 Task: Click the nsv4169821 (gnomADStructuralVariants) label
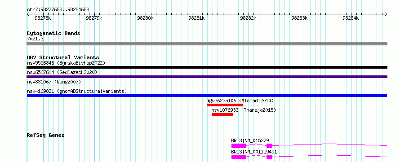77,91
